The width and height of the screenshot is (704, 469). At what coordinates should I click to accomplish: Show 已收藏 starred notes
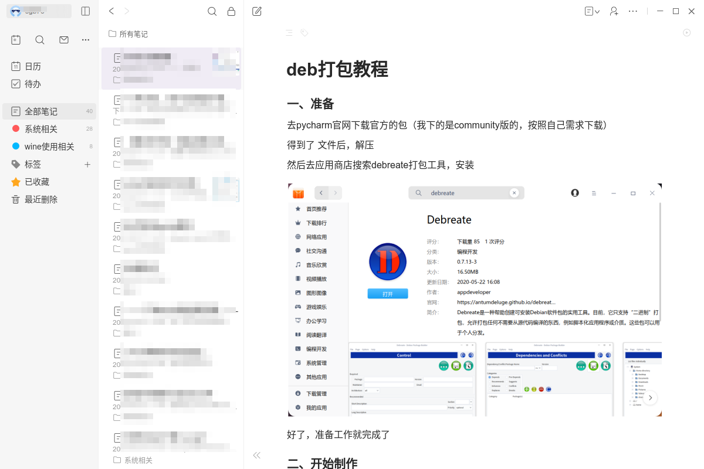[x=37, y=182]
